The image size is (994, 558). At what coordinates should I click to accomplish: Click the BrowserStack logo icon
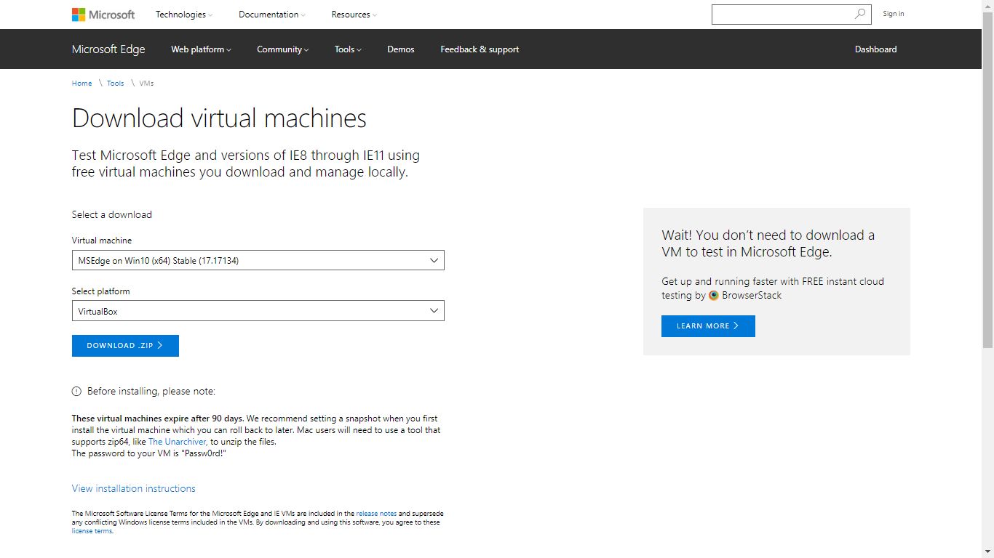click(714, 296)
